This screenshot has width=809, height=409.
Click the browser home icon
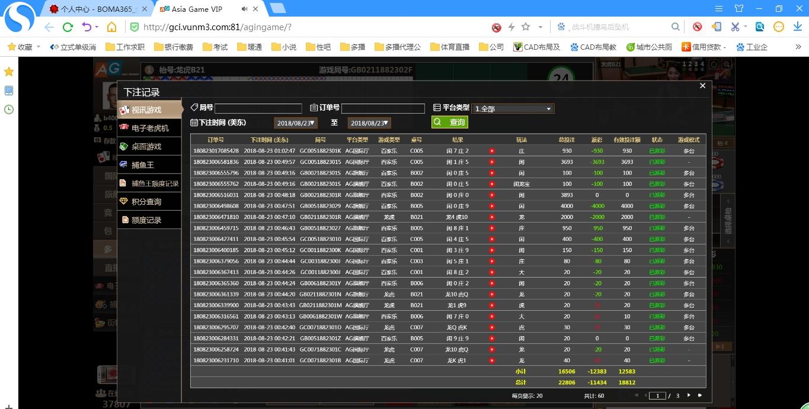coord(111,27)
